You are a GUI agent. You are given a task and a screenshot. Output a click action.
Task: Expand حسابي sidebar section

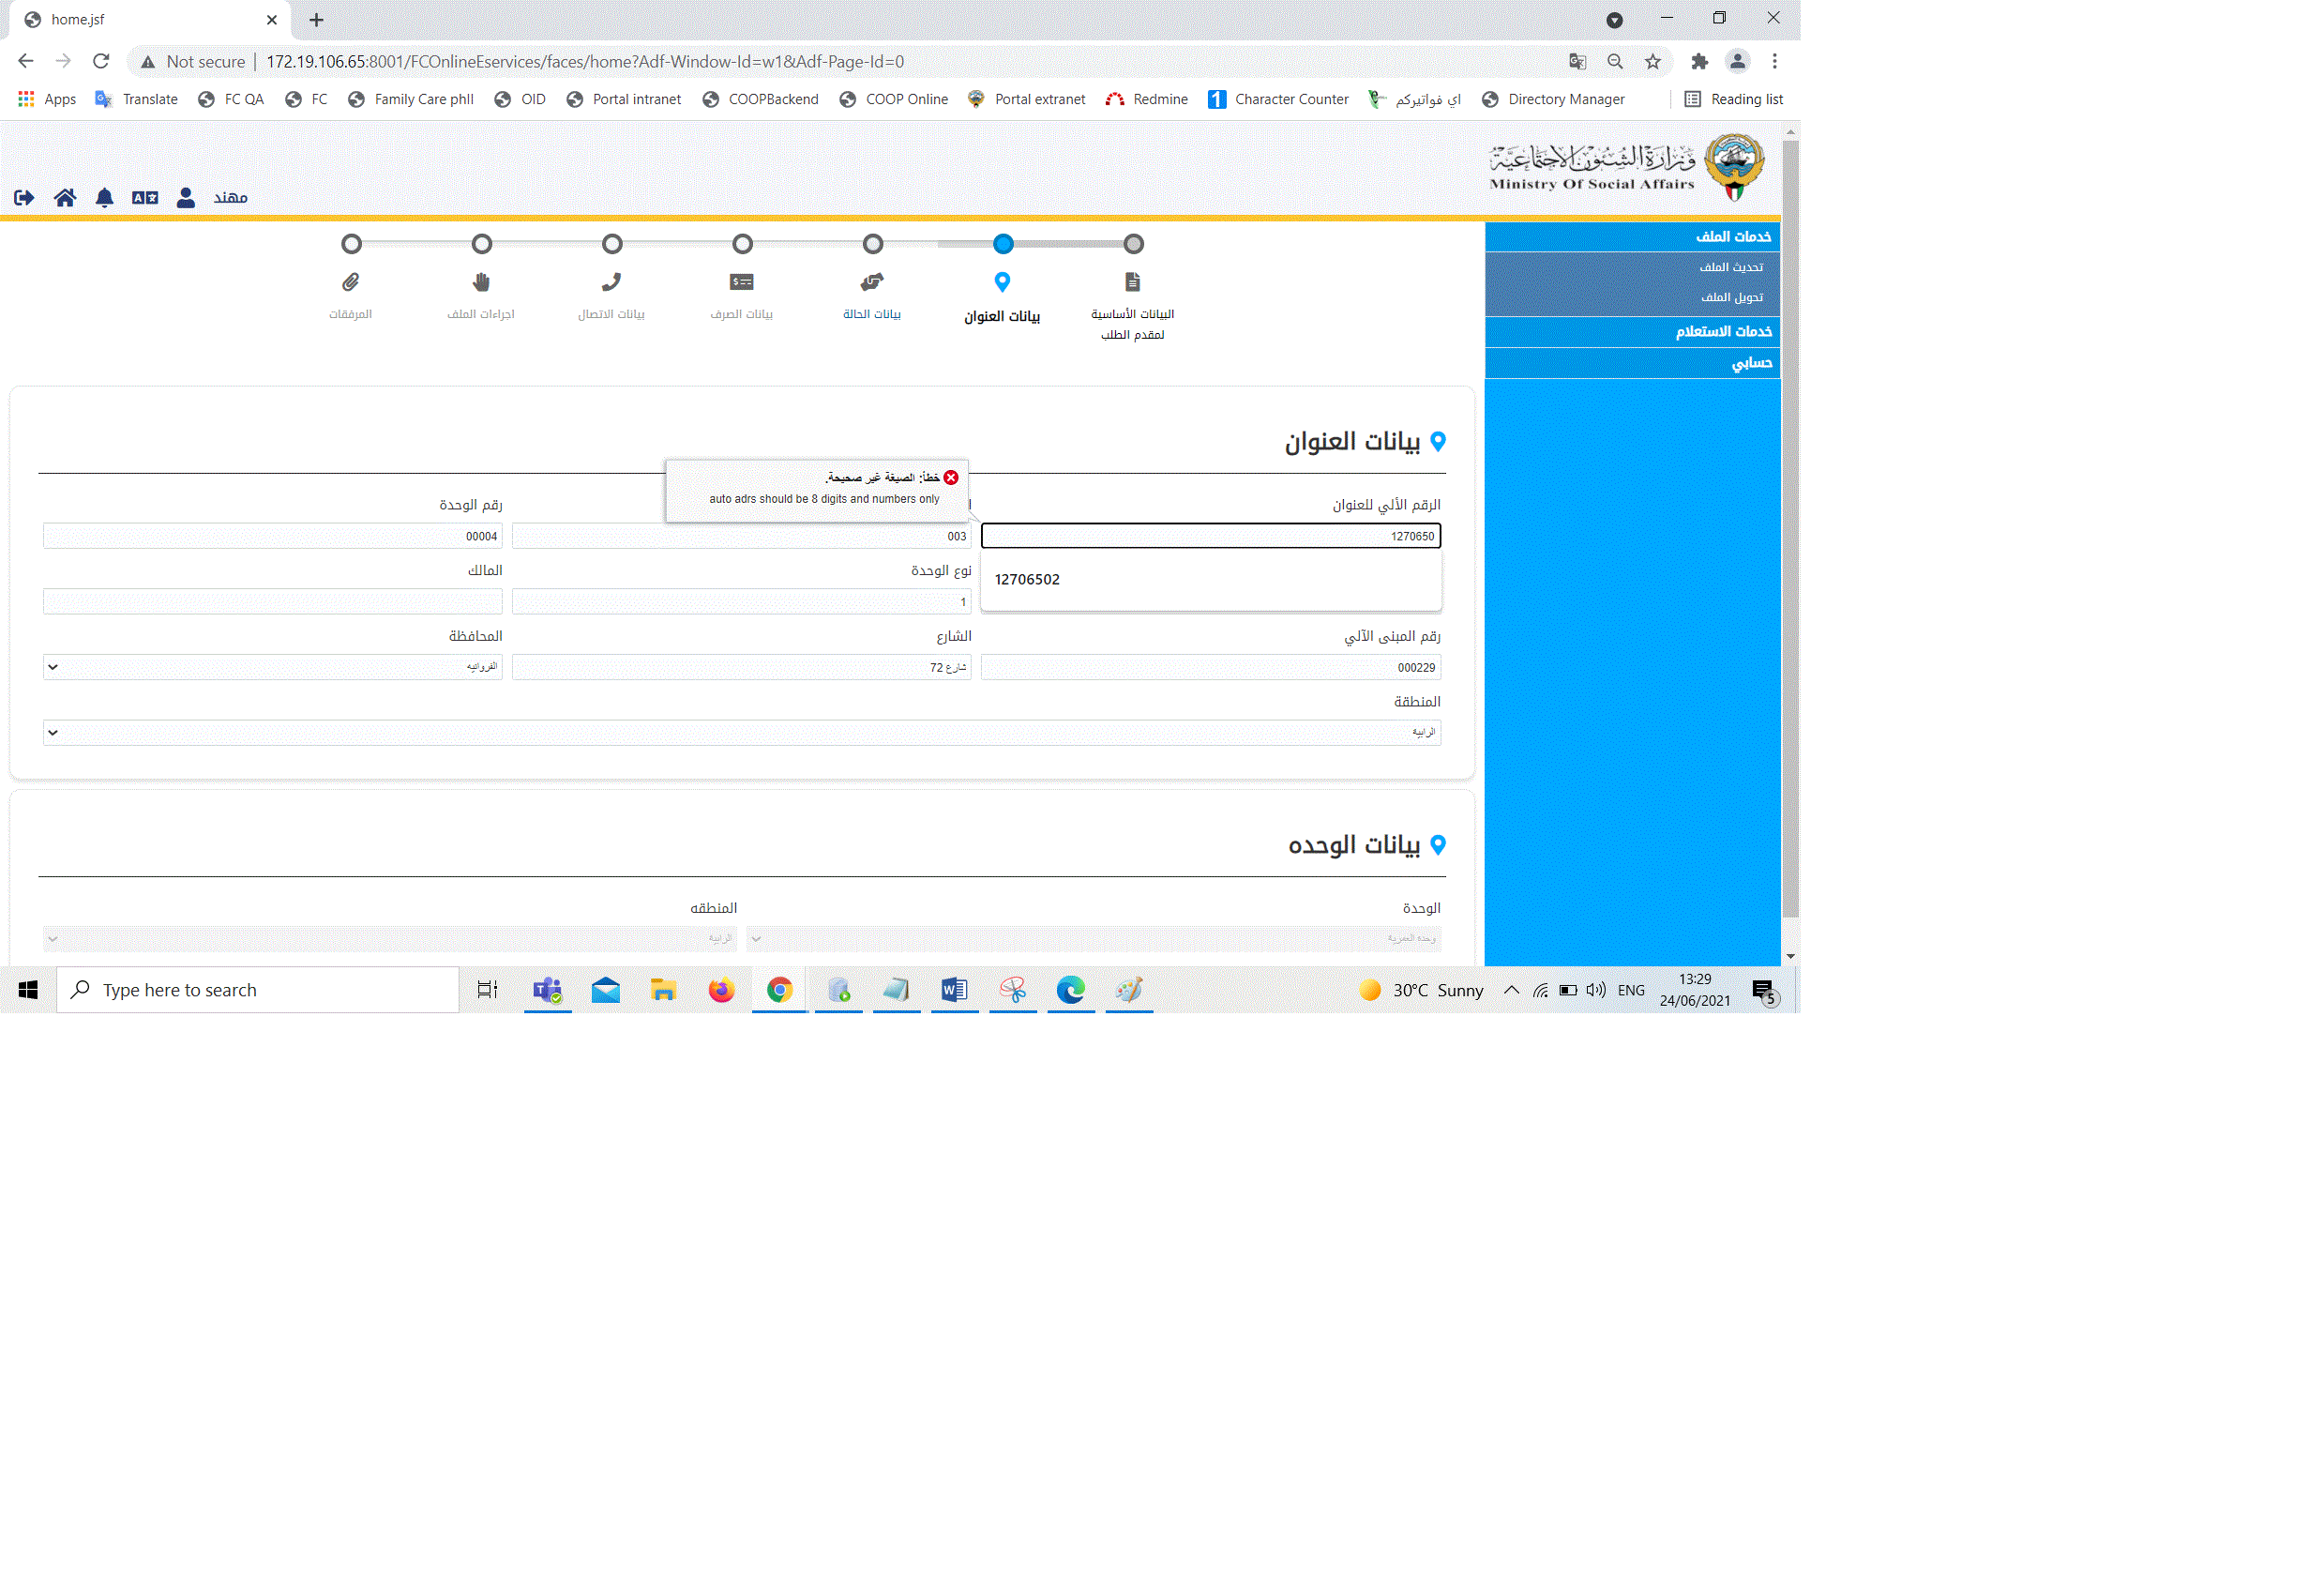point(1633,363)
